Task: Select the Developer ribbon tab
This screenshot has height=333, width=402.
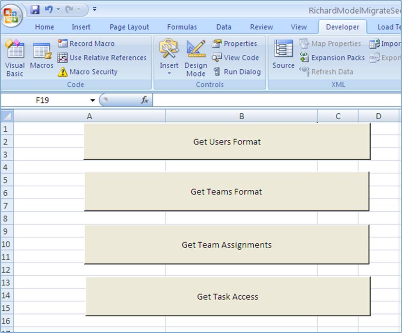Action: coord(343,27)
